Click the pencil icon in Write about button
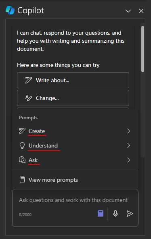The image size is (151, 239). tap(29, 80)
